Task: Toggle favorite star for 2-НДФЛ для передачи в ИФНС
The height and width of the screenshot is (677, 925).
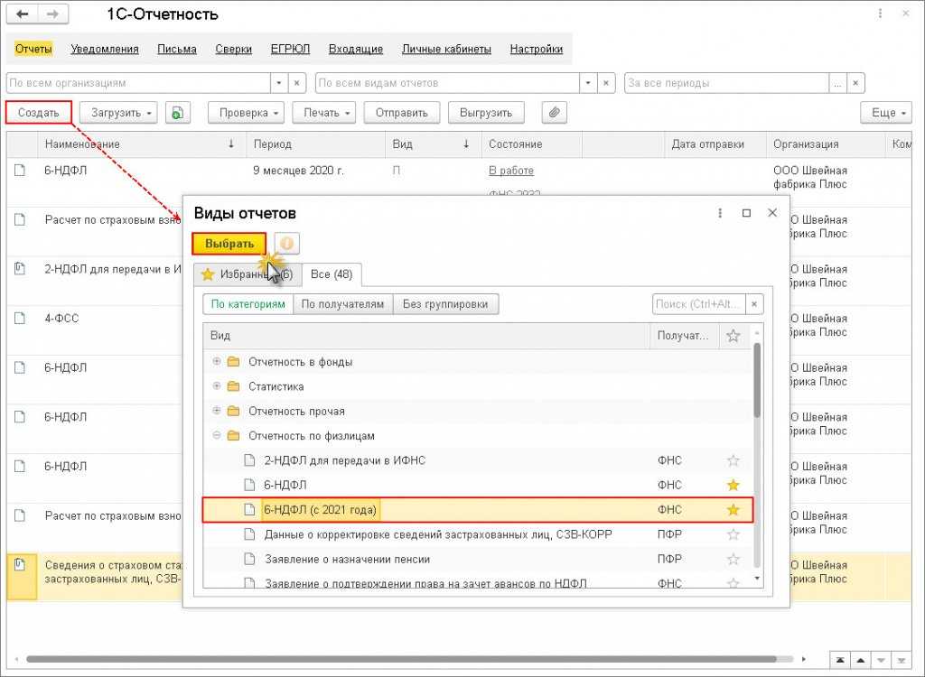Action: (x=733, y=460)
